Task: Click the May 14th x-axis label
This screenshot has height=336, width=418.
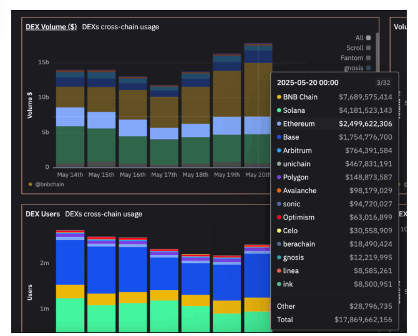Action: pyautogui.click(x=70, y=175)
